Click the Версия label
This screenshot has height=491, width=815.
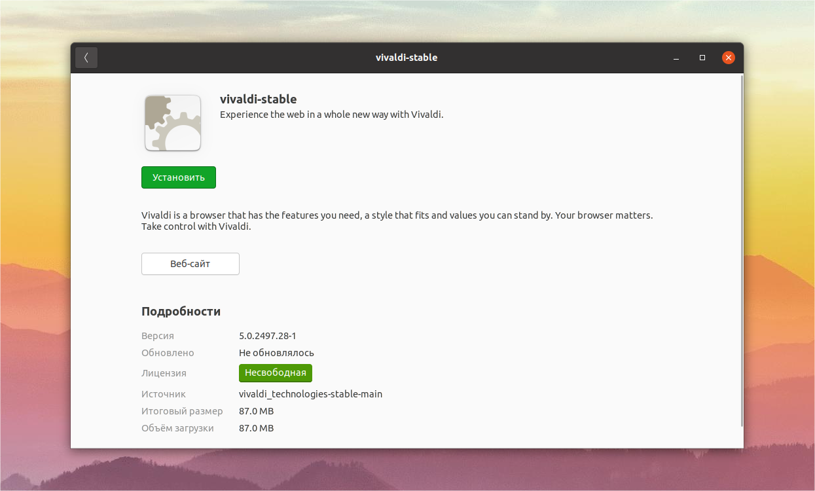(x=158, y=336)
